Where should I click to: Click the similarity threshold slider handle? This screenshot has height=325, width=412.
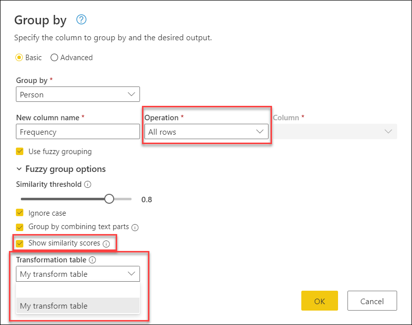pos(109,199)
